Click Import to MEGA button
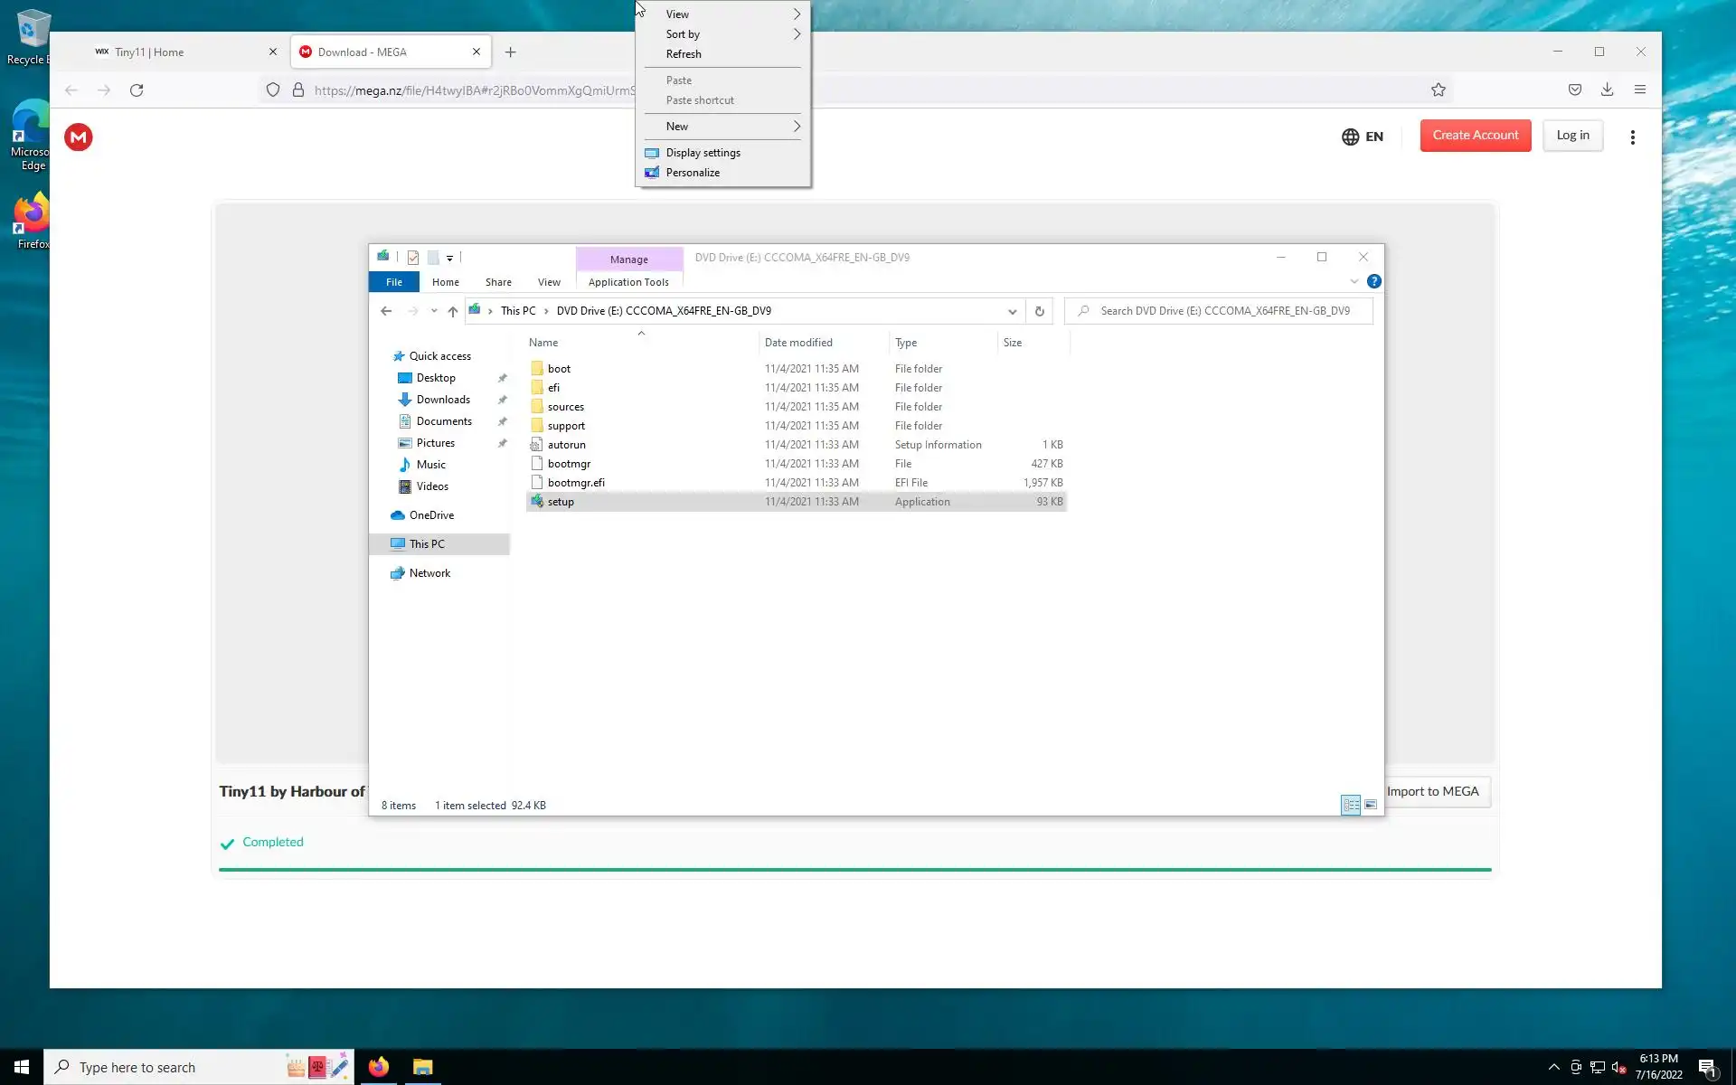 (1433, 791)
